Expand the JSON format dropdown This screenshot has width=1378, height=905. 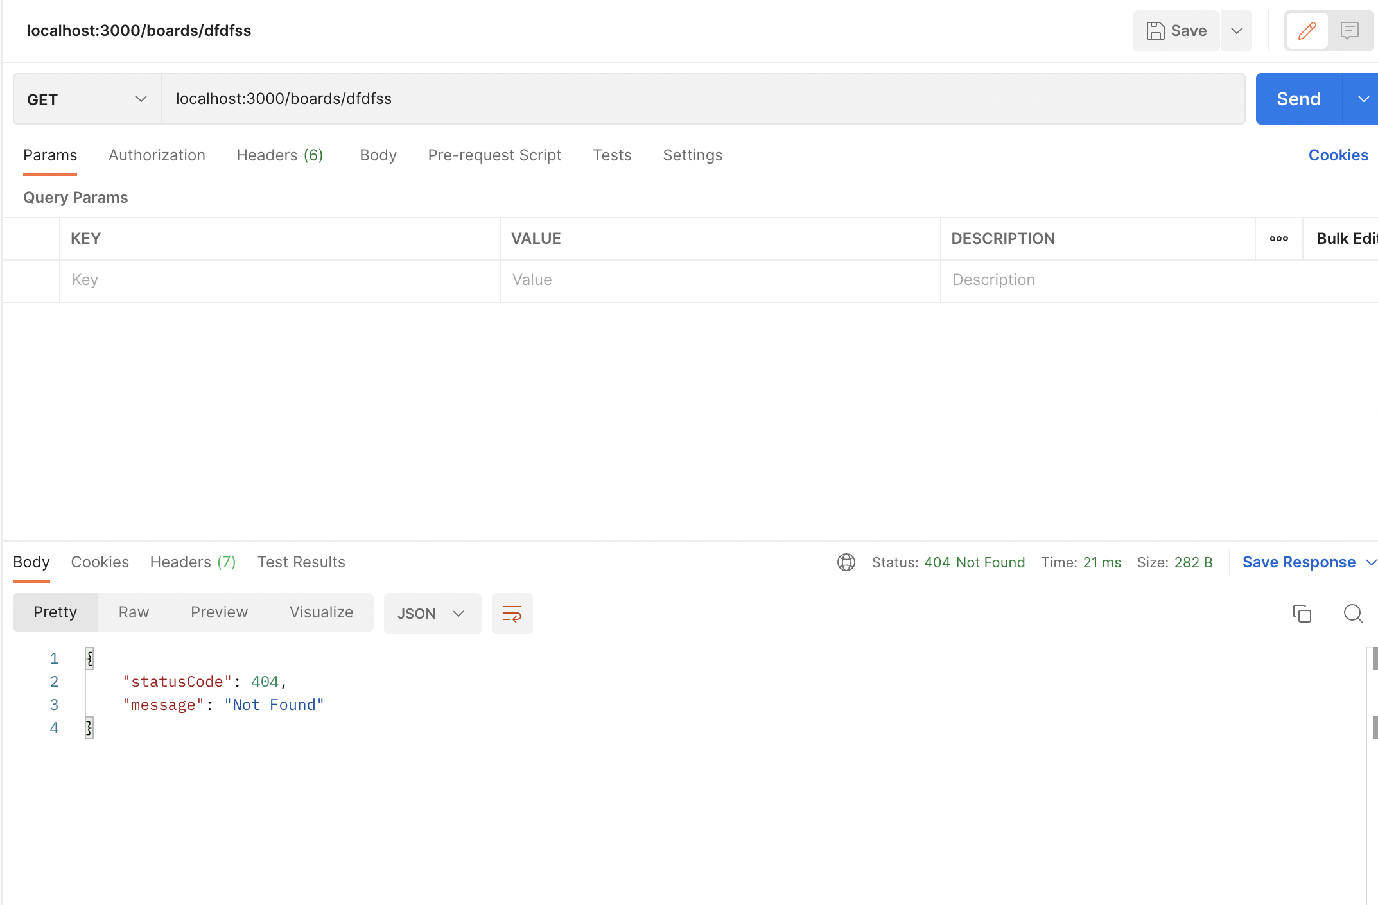[432, 614]
